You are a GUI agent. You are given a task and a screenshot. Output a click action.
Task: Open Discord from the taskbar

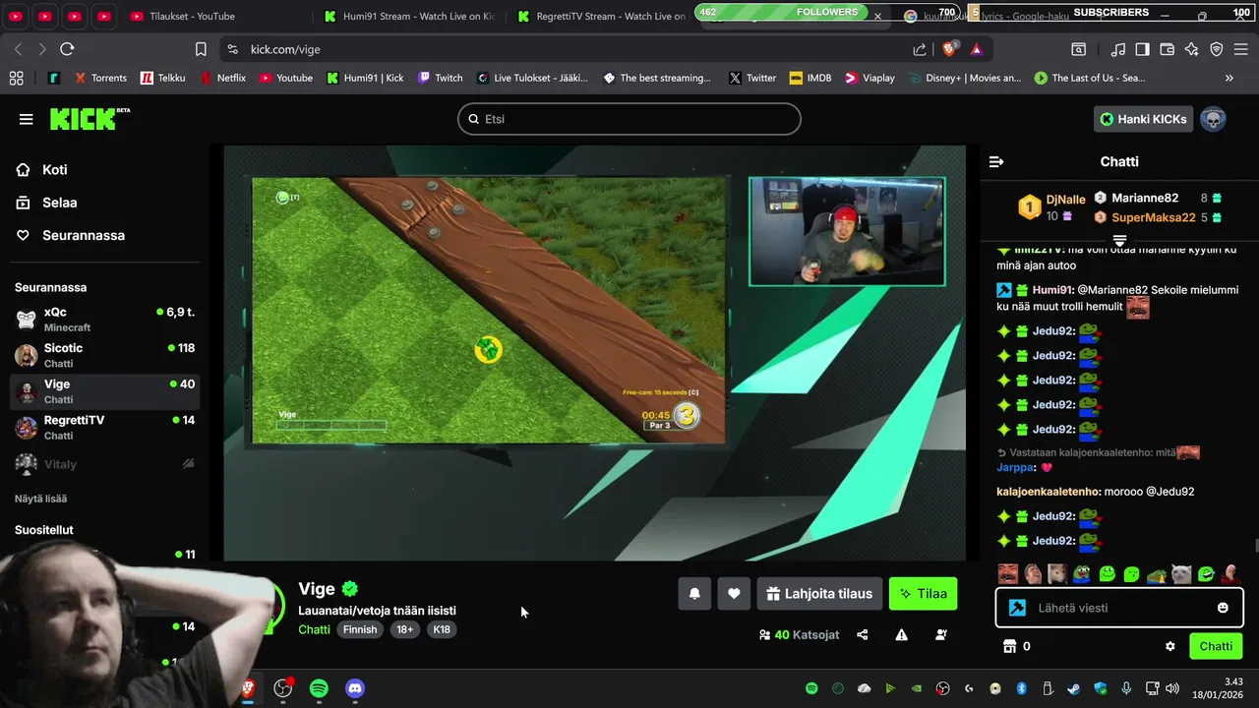pyautogui.click(x=355, y=688)
